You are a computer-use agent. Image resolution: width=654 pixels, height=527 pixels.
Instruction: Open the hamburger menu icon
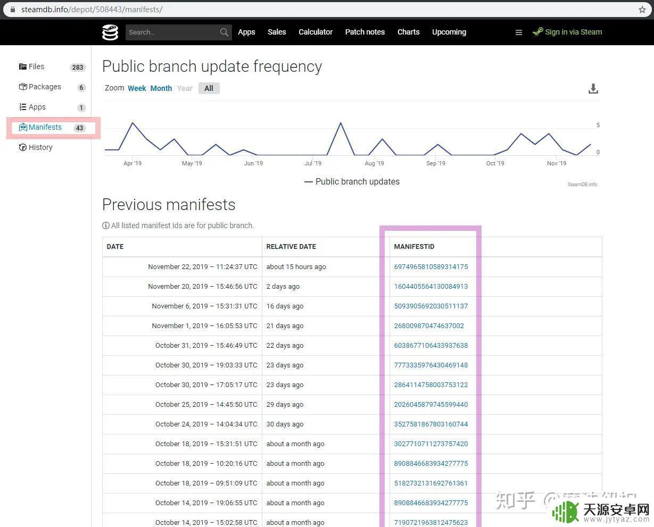[x=519, y=32]
